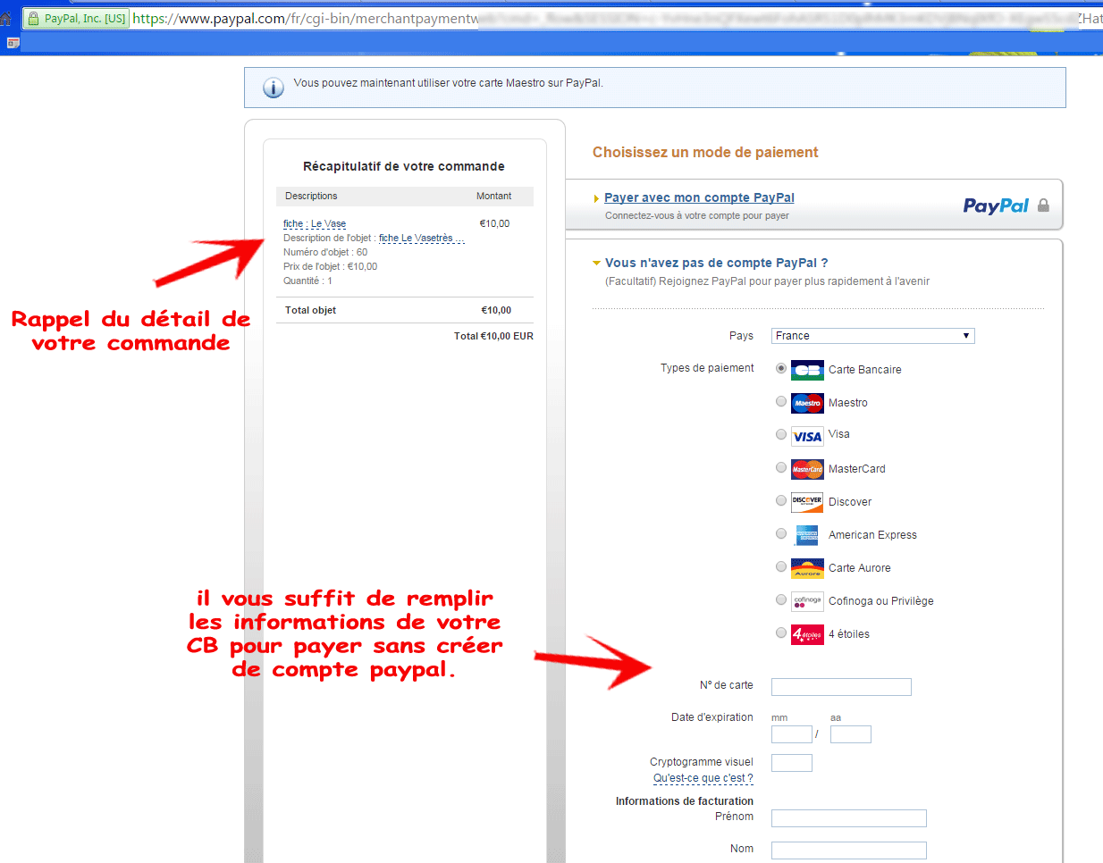
Task: Click the Carte Bancaire CB logo icon
Action: pos(807,370)
